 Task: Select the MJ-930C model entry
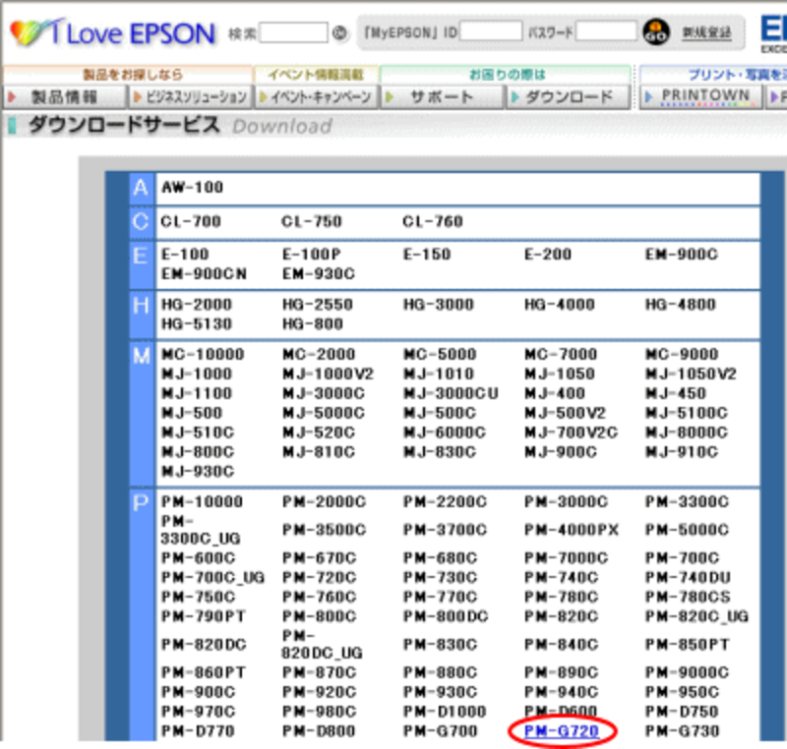point(198,472)
